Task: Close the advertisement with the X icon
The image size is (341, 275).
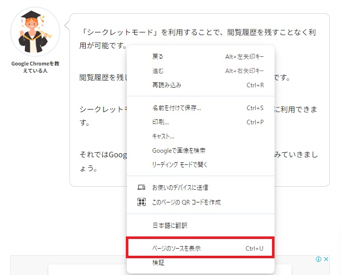Action: [x=326, y=259]
